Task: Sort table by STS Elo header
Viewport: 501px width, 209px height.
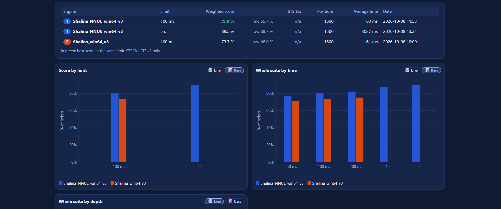Action: tap(294, 11)
